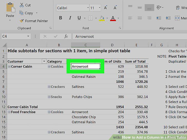Open the Clipboard dialog launcher
The width and height of the screenshot is (187, 140).
pyautogui.click(x=50, y=28)
